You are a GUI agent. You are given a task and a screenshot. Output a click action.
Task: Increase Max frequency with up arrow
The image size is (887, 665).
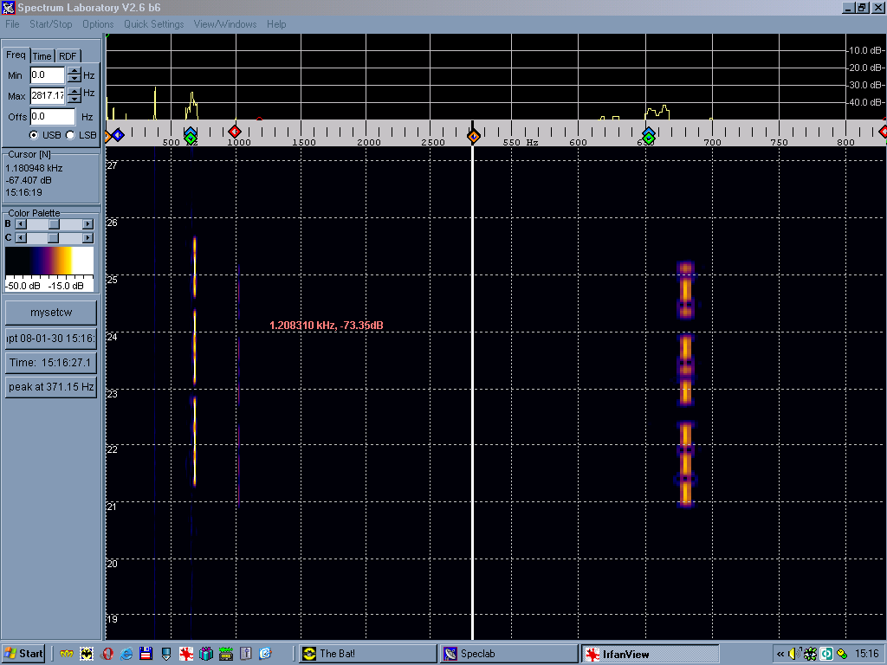click(x=74, y=91)
